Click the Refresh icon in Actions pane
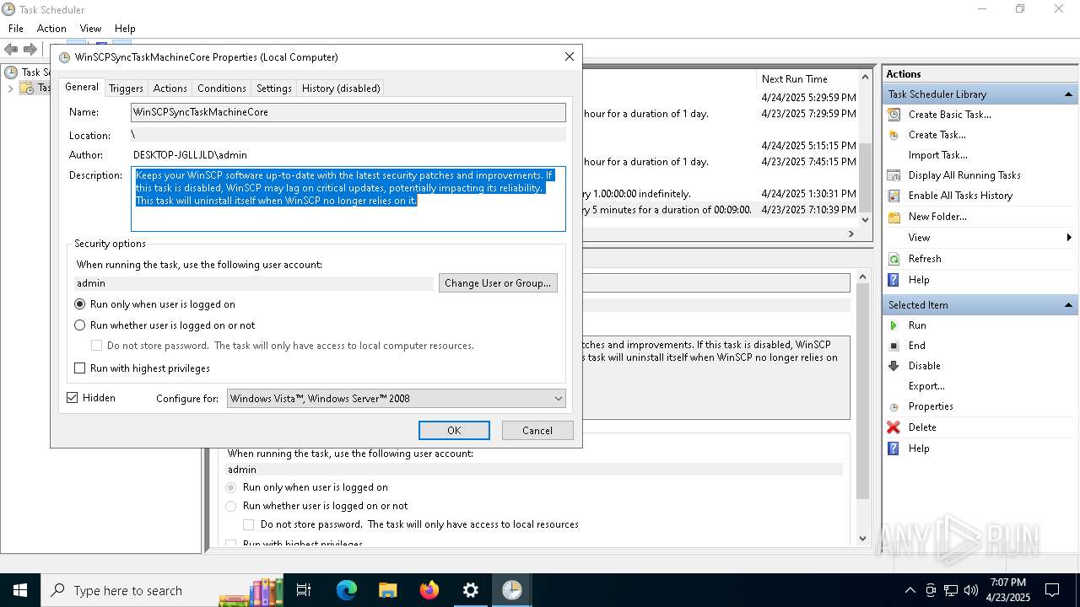 tap(894, 259)
